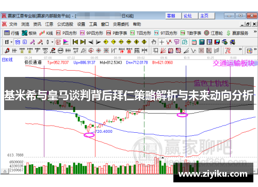Toggle the crosshair cursor tool
The height and width of the screenshot is (187, 258).
point(162,42)
